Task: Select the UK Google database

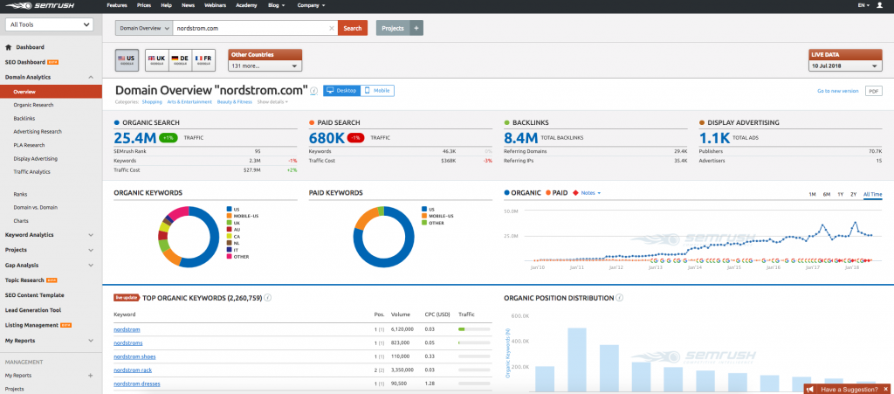Action: (x=157, y=59)
